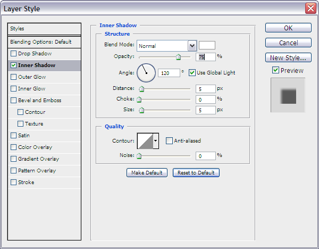
Task: Enable the Anti-aliased checkbox
Action: point(169,140)
